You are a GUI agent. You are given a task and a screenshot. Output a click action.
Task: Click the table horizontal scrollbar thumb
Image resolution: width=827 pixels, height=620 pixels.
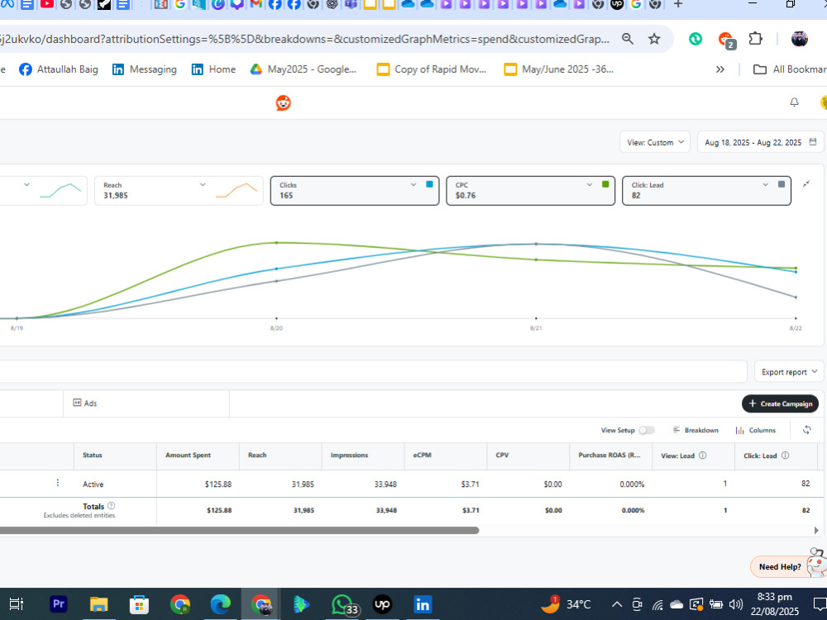pyautogui.click(x=240, y=531)
